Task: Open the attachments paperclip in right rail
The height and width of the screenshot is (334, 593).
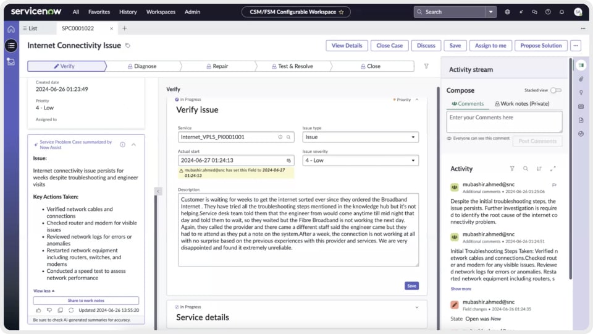Action: (x=581, y=79)
